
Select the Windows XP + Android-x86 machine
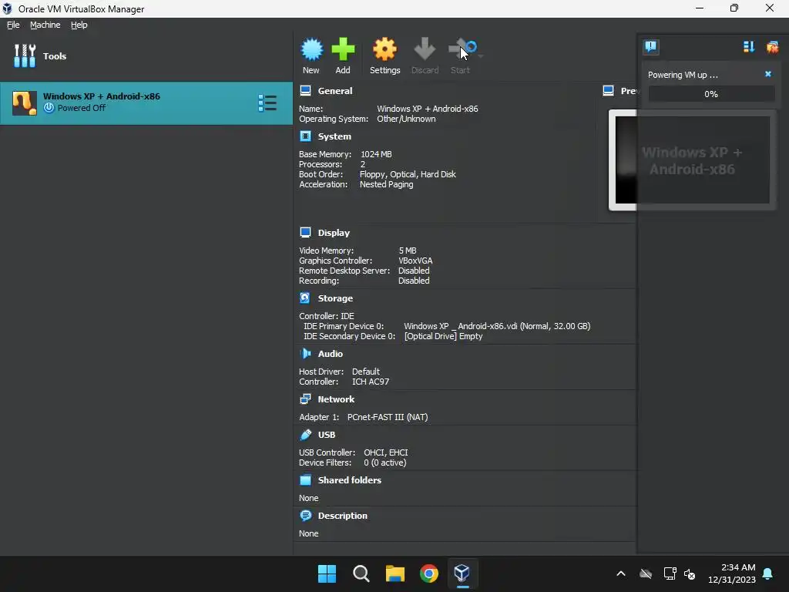(146, 103)
